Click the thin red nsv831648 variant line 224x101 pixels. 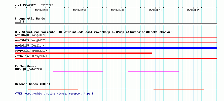[x=116, y=37]
